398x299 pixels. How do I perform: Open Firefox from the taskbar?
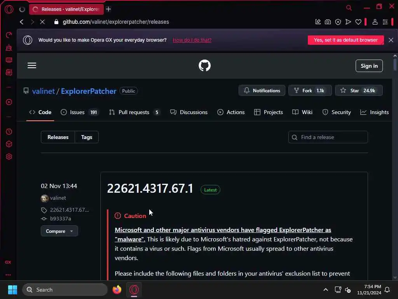[x=117, y=290]
